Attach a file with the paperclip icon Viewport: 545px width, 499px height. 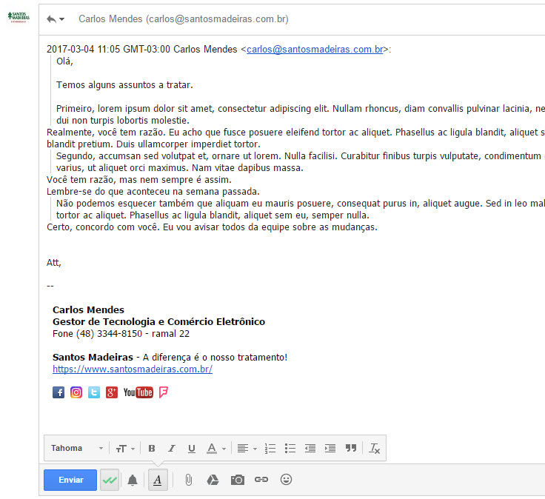(x=189, y=480)
